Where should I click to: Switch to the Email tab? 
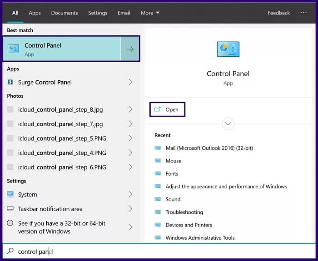point(124,13)
